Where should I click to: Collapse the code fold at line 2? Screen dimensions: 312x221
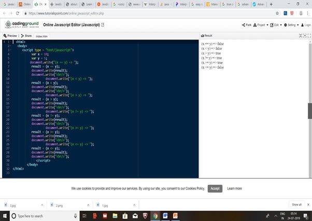tap(11, 46)
